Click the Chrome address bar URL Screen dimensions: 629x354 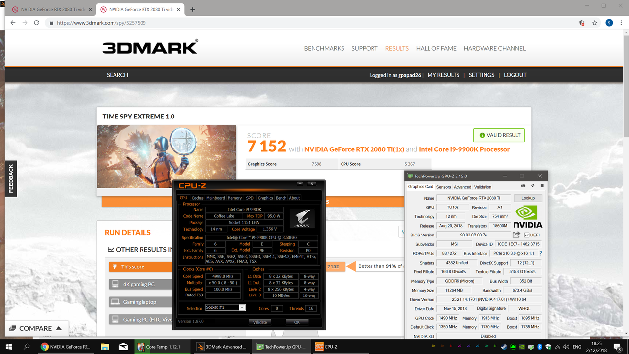pyautogui.click(x=101, y=23)
